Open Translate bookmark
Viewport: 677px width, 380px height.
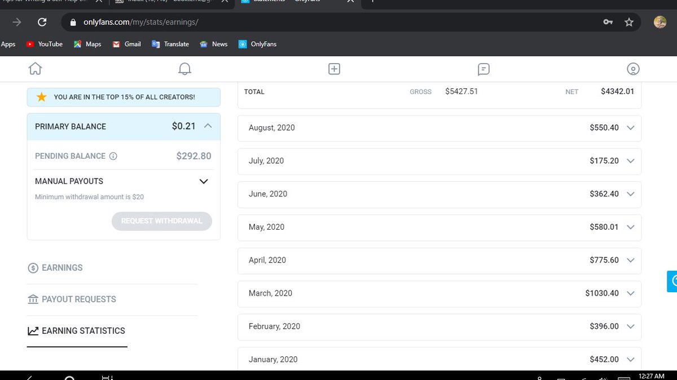tap(170, 44)
